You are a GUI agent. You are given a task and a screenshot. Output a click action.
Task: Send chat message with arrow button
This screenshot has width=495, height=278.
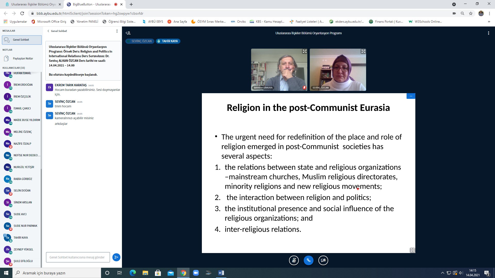point(116,257)
